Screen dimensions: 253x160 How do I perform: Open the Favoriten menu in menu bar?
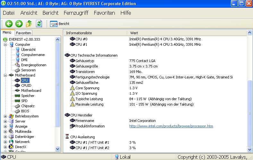pos(105,13)
